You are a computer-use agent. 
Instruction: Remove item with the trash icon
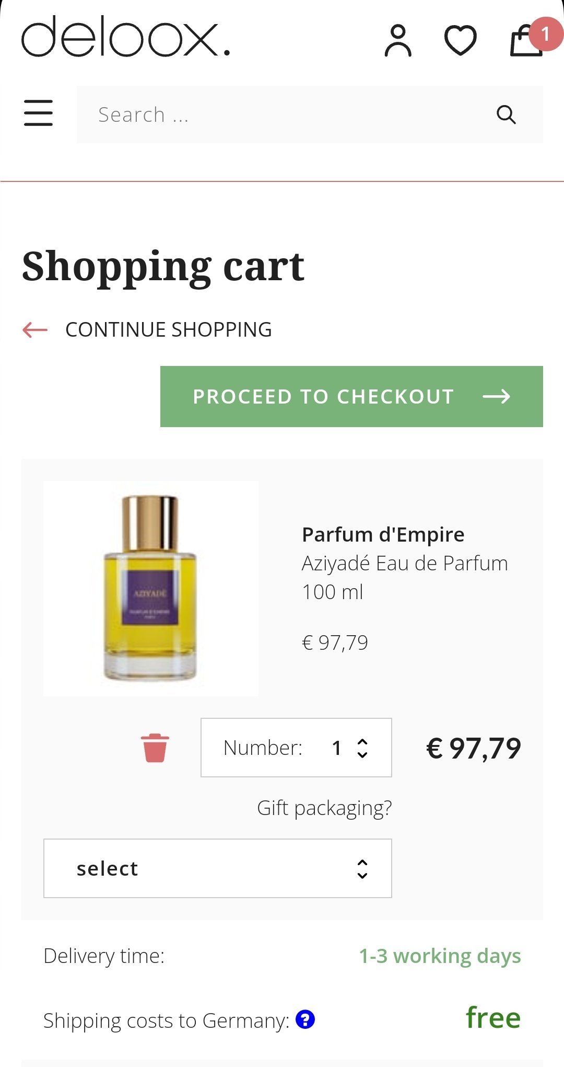(x=155, y=748)
